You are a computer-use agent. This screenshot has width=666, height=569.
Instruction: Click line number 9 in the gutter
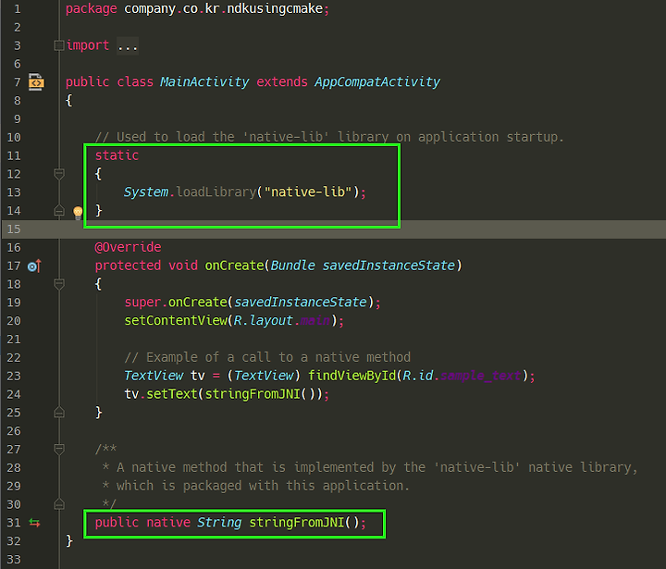[18, 118]
